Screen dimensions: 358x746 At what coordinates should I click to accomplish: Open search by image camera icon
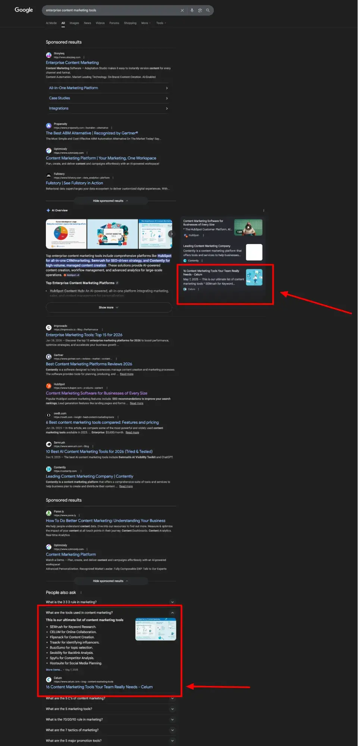(200, 10)
